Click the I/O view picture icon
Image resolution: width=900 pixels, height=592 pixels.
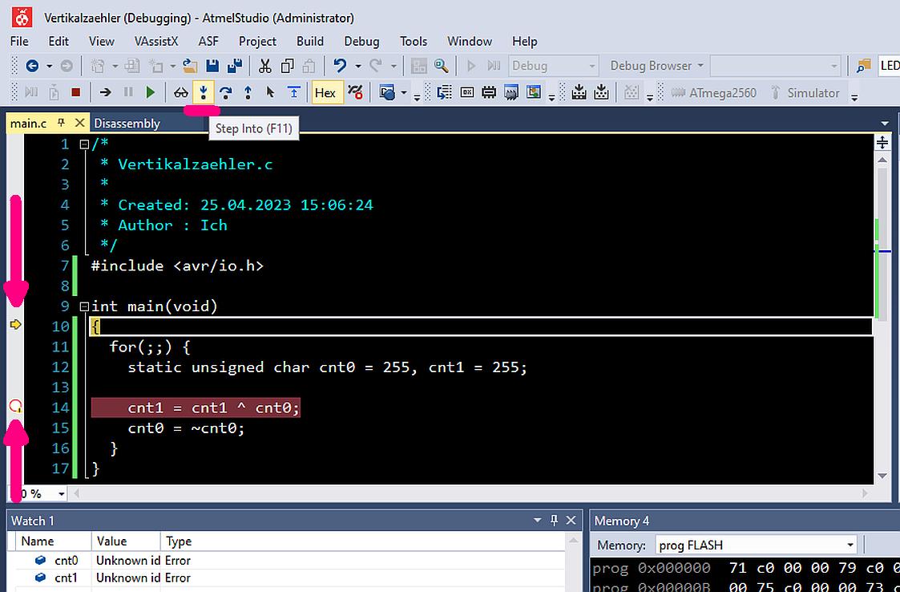click(534, 92)
